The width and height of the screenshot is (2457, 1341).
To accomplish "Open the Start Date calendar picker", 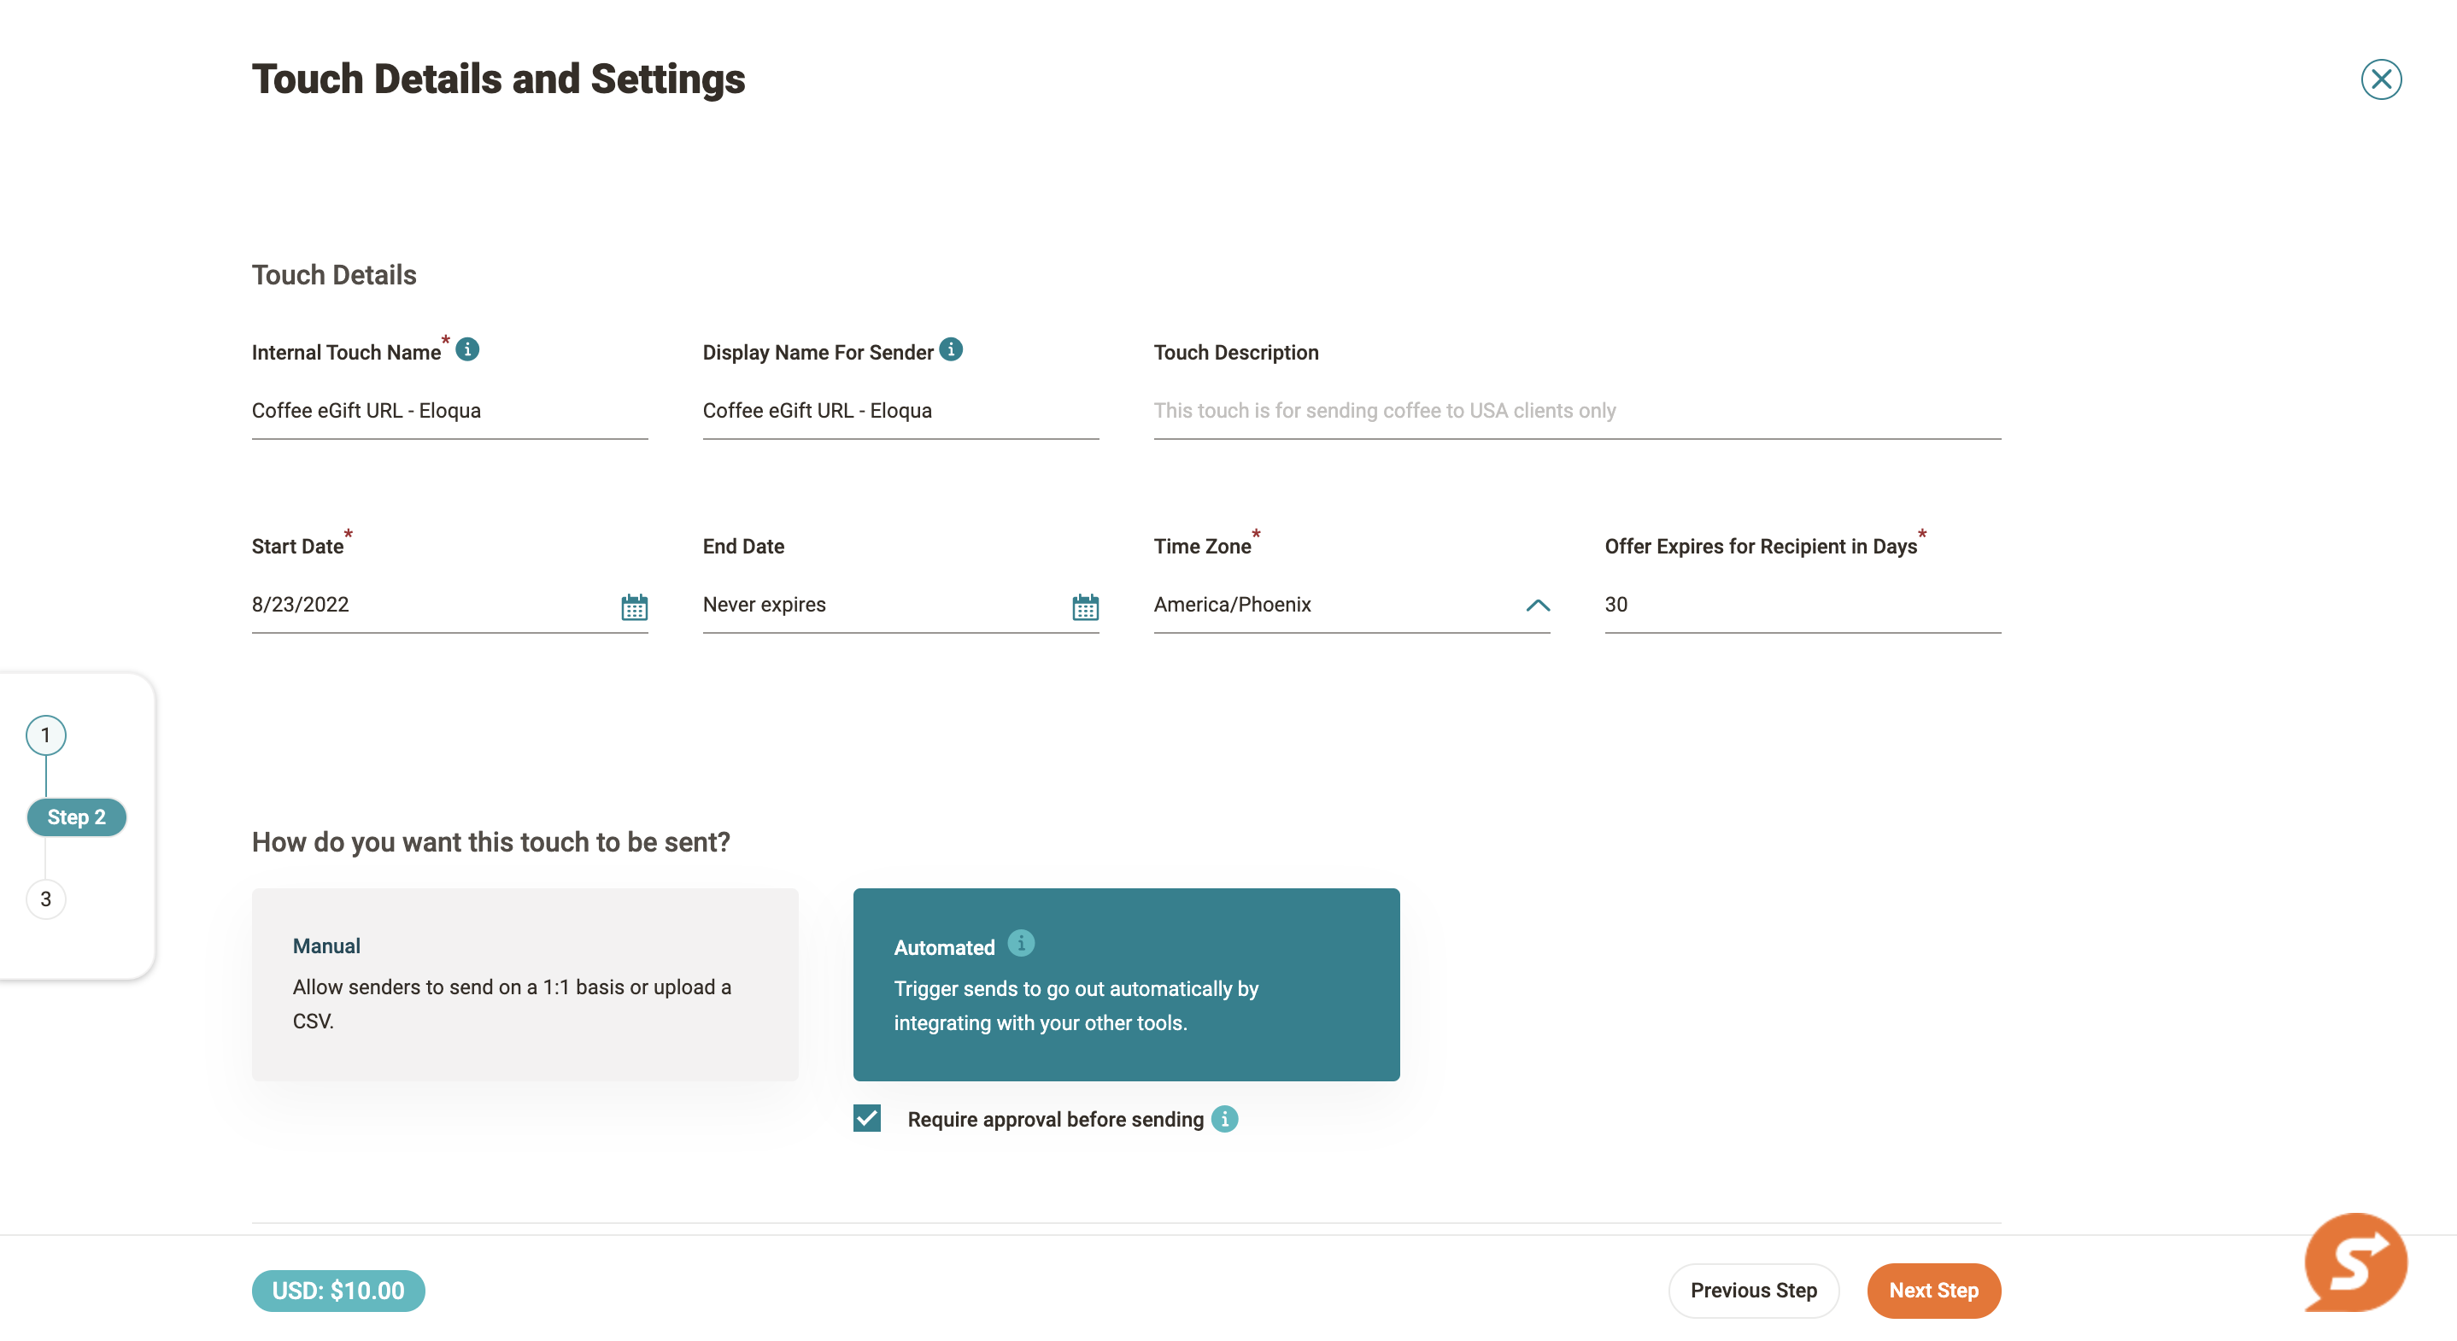I will (634, 606).
